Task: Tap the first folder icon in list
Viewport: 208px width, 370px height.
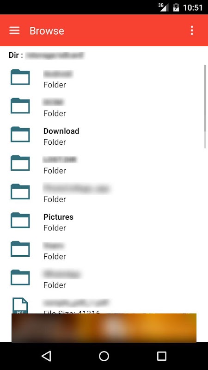Action: tap(20, 77)
